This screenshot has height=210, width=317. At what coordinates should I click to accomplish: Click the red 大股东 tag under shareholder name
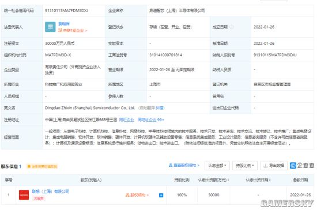[x=39, y=199]
